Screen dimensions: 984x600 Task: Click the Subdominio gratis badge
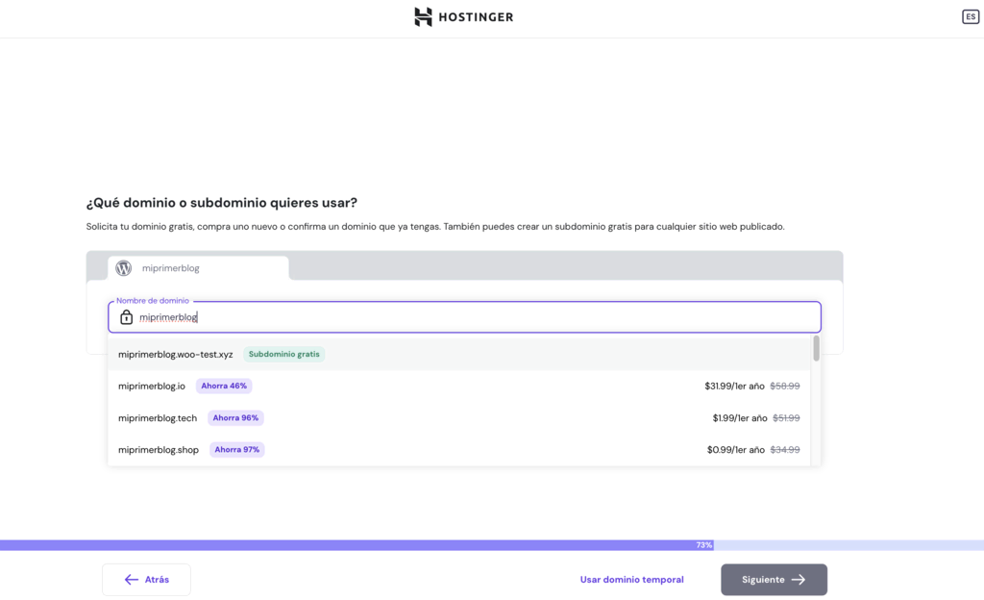[283, 354]
